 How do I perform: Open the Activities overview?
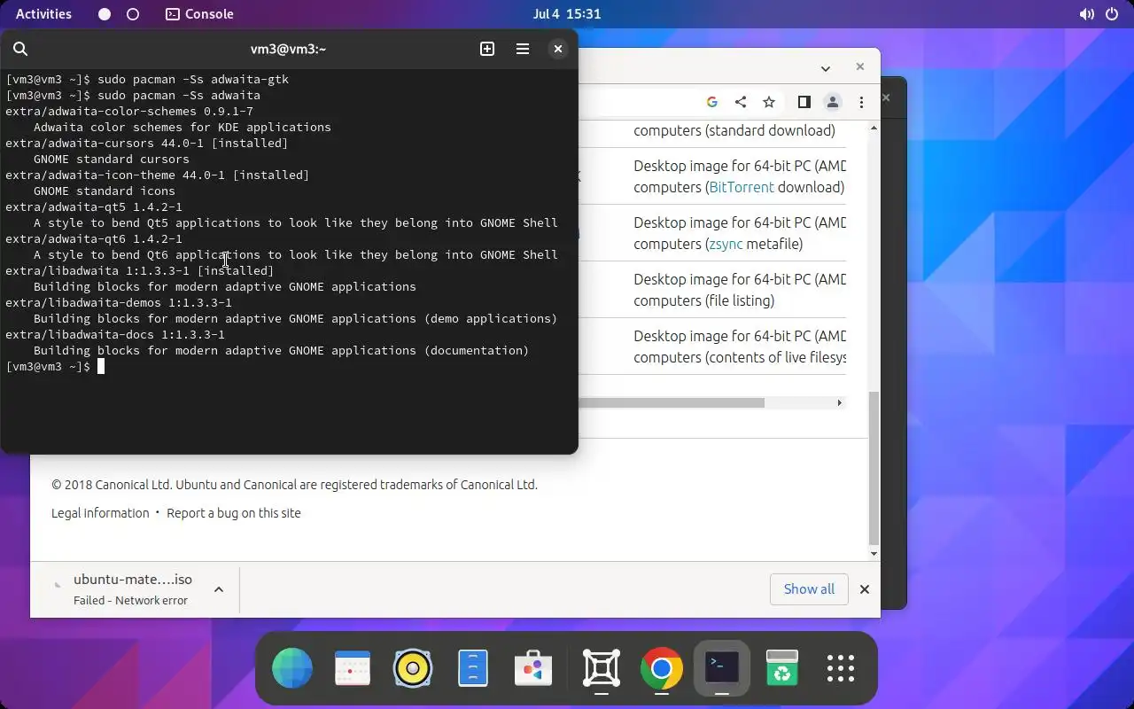tap(43, 14)
